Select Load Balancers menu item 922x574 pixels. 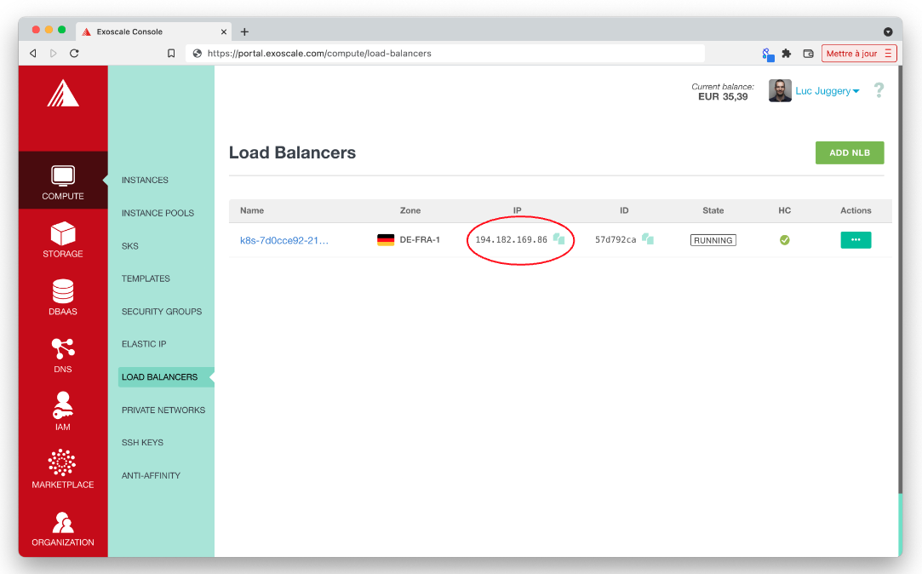[x=164, y=377]
